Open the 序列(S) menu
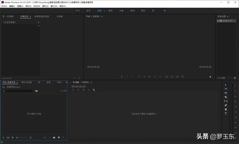 (28, 6)
